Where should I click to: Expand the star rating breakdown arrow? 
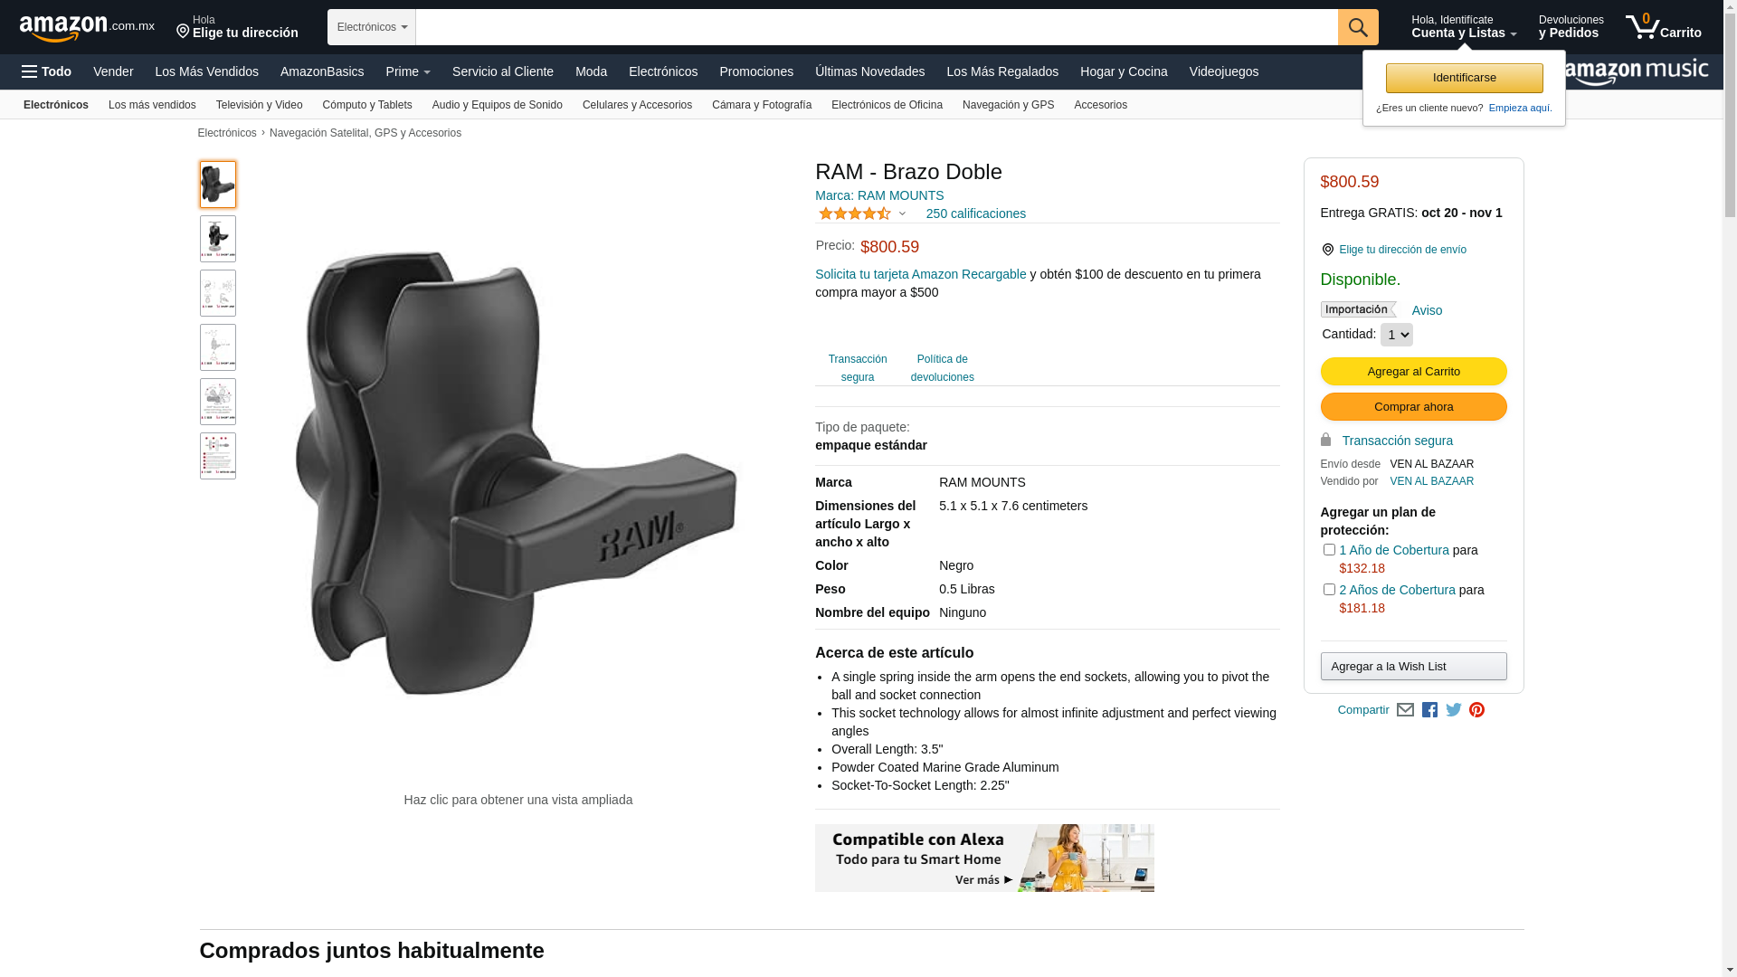902,214
